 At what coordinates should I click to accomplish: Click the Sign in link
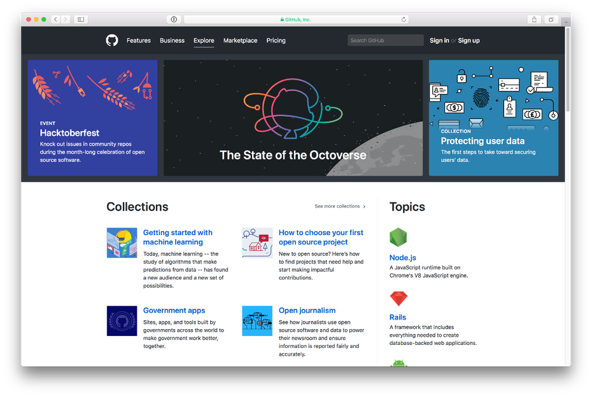point(439,40)
